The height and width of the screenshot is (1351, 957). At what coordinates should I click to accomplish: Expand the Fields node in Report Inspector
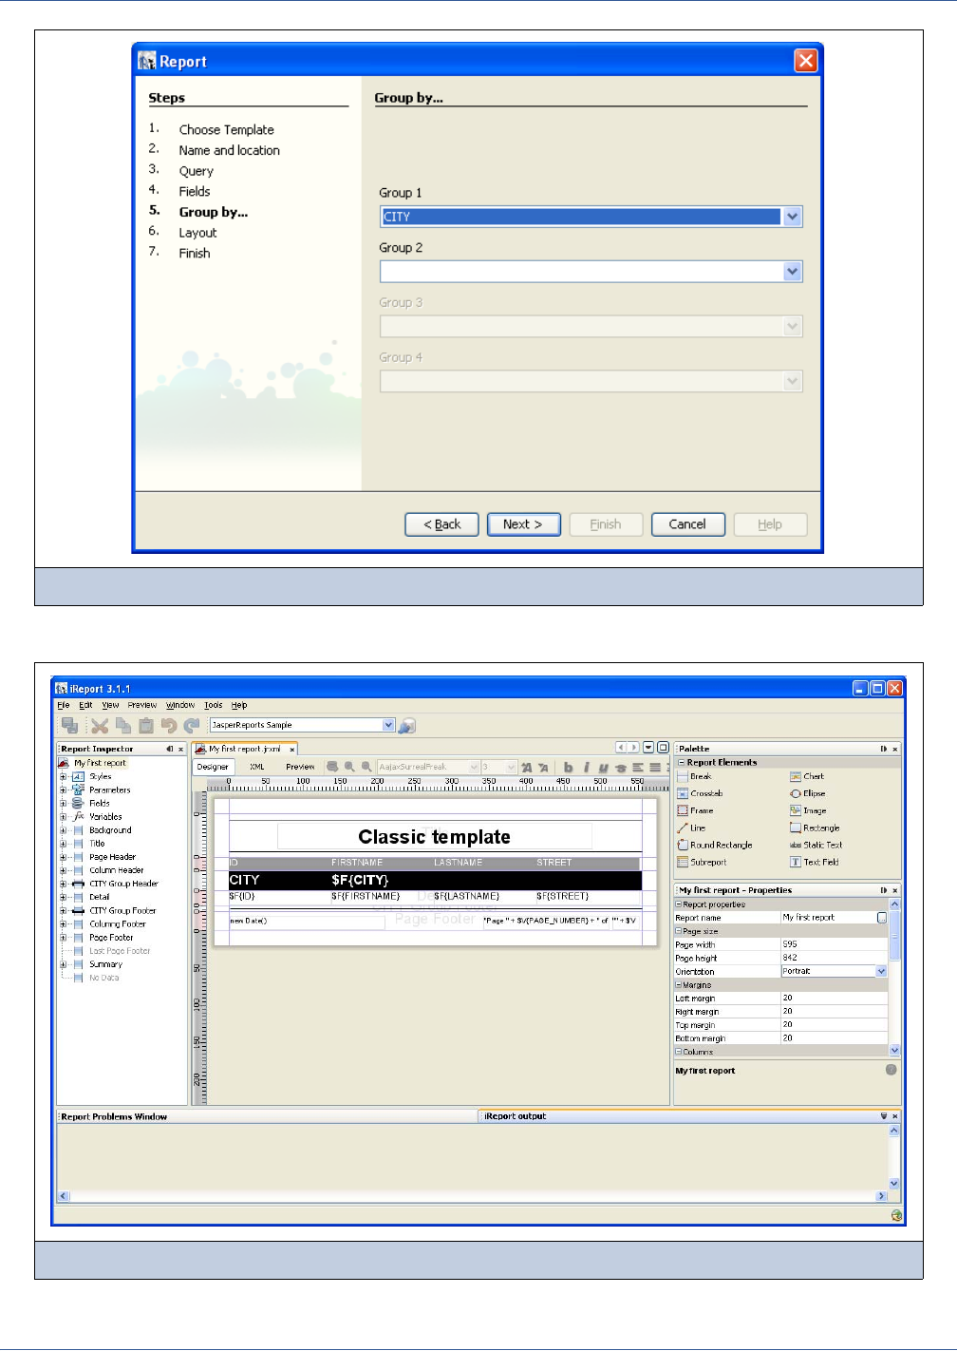pyautogui.click(x=63, y=803)
